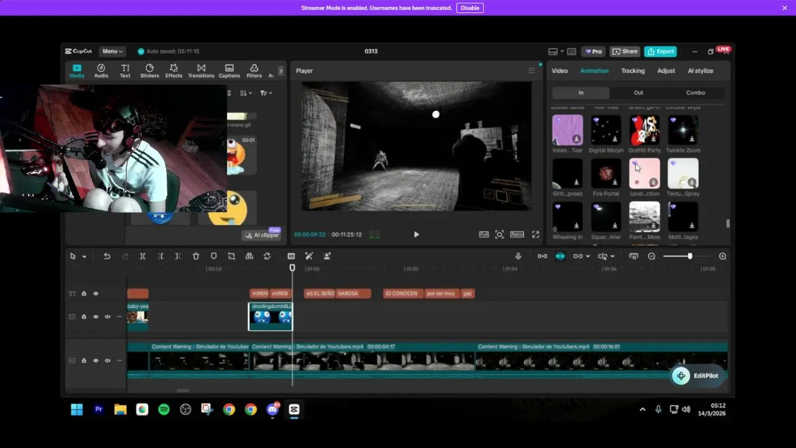Disable Streamer Mode from the banner

click(x=470, y=8)
